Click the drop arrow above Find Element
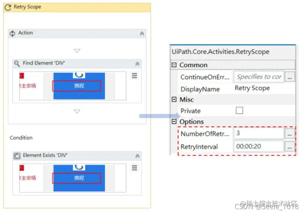Viewport: 304px width, 214px height. click(77, 51)
